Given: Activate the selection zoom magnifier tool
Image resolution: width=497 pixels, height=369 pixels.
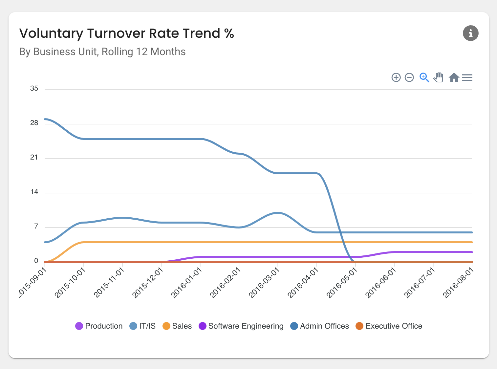Looking at the screenshot, I should [424, 77].
